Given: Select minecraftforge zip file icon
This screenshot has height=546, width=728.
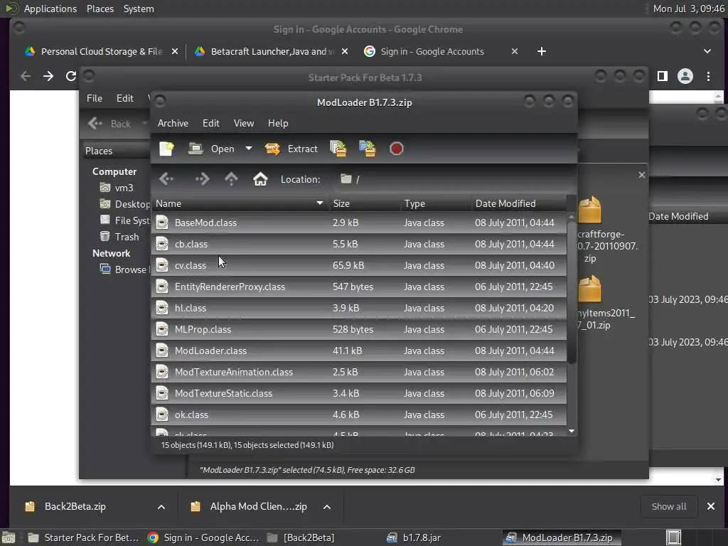Looking at the screenshot, I should coord(589,210).
